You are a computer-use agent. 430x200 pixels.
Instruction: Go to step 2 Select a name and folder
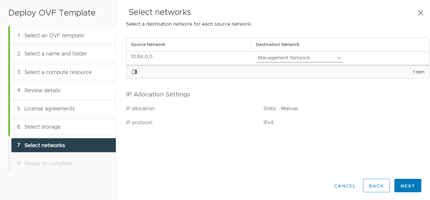(x=56, y=54)
